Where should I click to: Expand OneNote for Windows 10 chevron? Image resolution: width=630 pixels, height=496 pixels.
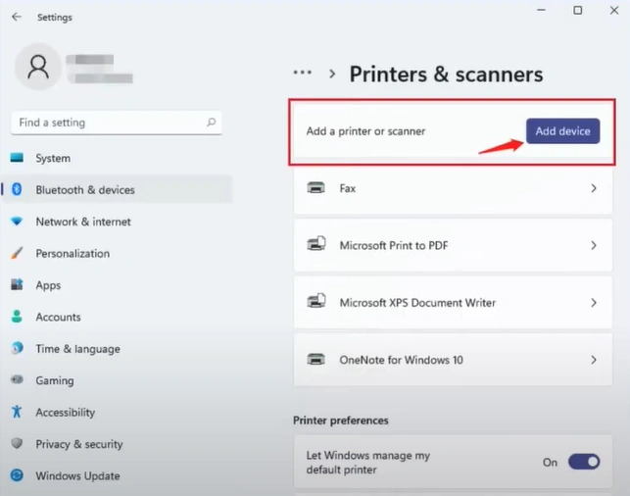click(594, 360)
